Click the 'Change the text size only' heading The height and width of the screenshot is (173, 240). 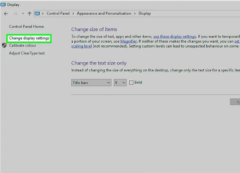coord(99,63)
